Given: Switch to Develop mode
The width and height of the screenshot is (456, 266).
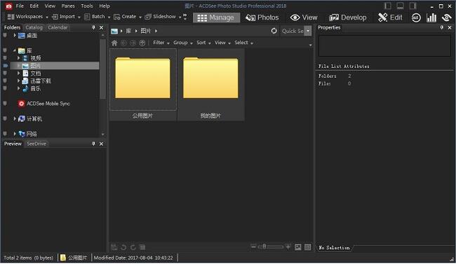Looking at the screenshot, I should 347,17.
